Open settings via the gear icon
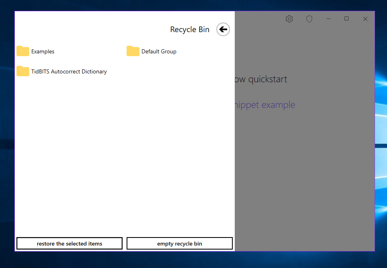 coord(289,19)
